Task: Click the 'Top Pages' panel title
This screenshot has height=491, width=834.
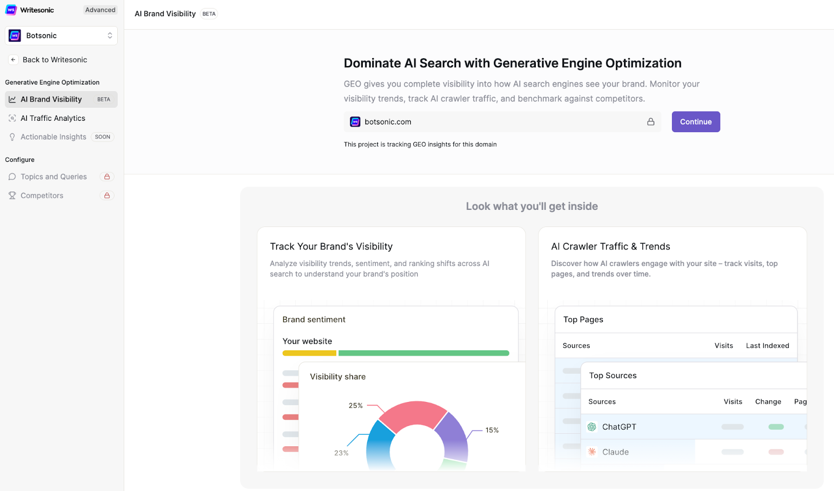Action: click(x=583, y=320)
